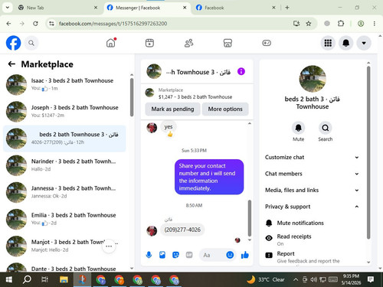Choose a sticker icon
This screenshot has height=287, width=383.
(175, 255)
